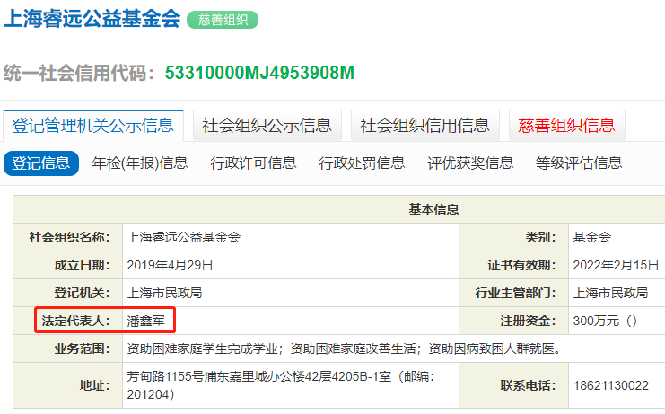Click 上海市民政局 beside 登记机关

[x=164, y=293]
